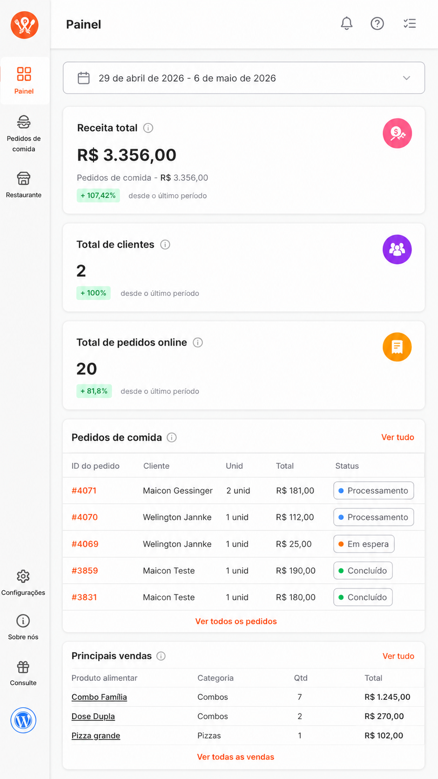Image resolution: width=438 pixels, height=779 pixels.
Task: Click the R$ 3.356,00 revenue headline value
Action: point(127,155)
